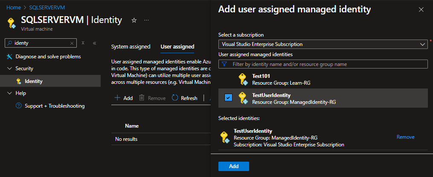Click the Filter by identity name field

pyautogui.click(x=323, y=64)
